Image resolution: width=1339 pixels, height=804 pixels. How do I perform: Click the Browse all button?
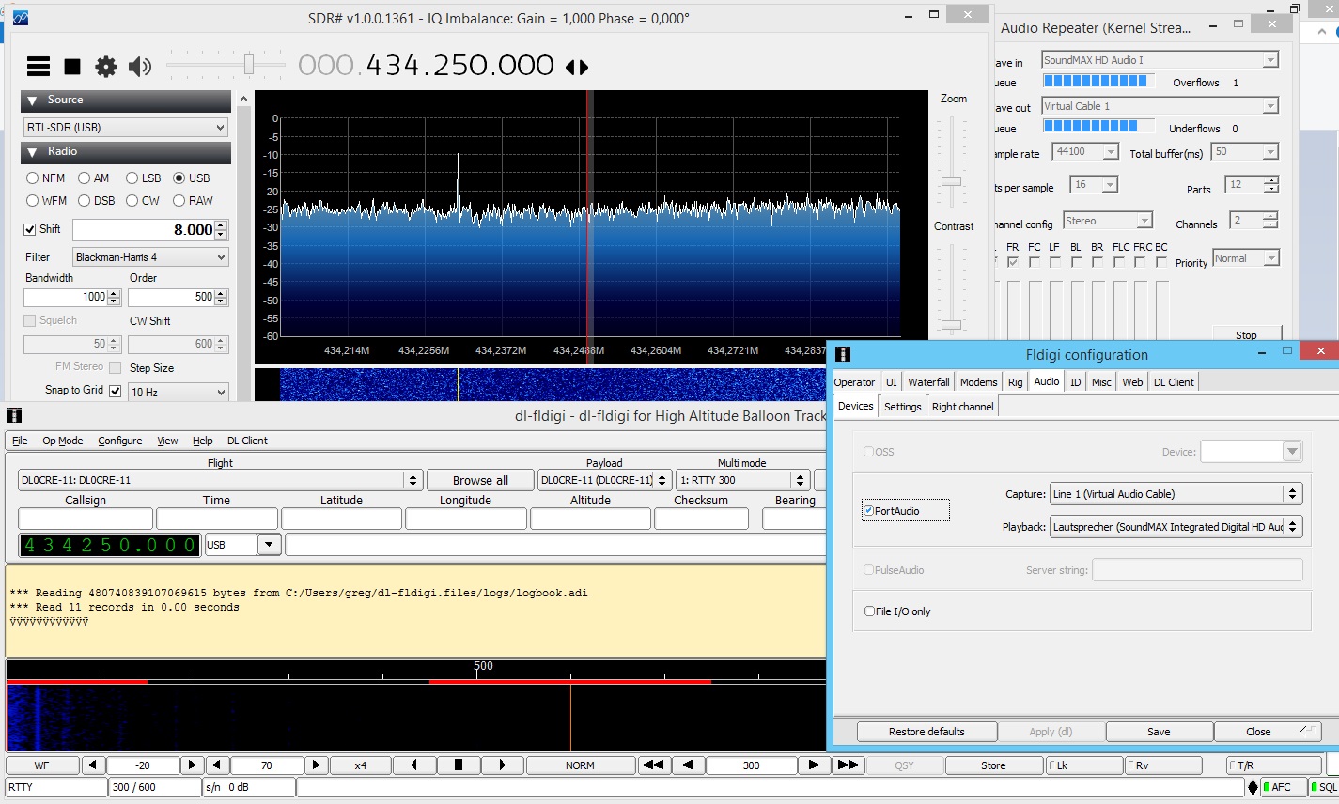[480, 480]
